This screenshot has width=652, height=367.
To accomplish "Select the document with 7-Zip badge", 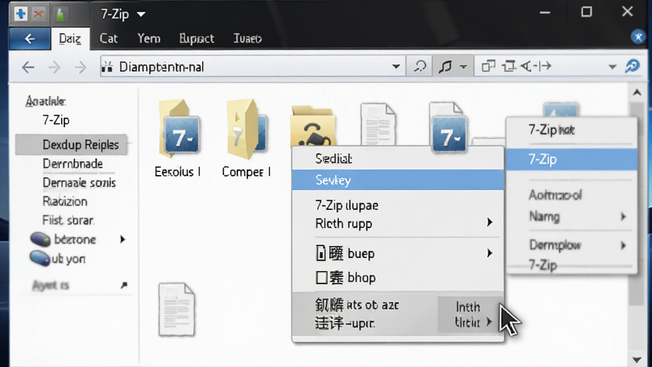I will pyautogui.click(x=448, y=127).
